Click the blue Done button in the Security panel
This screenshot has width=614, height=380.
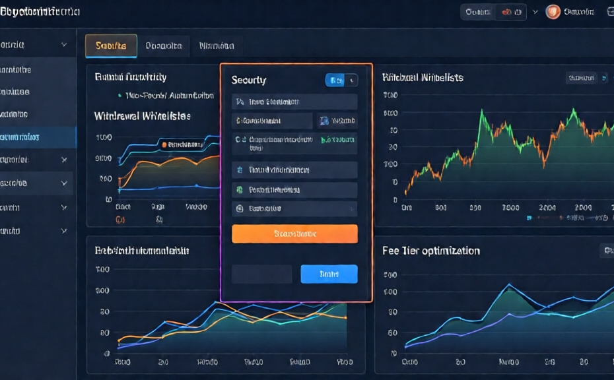pos(329,274)
